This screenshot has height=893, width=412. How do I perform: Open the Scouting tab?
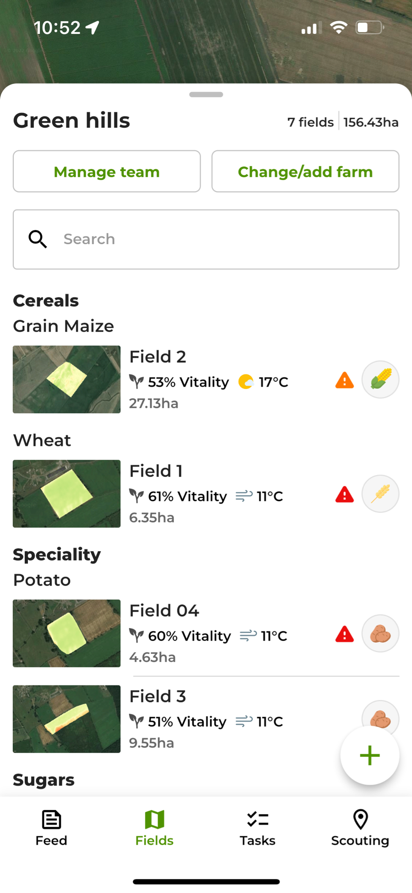click(360, 828)
